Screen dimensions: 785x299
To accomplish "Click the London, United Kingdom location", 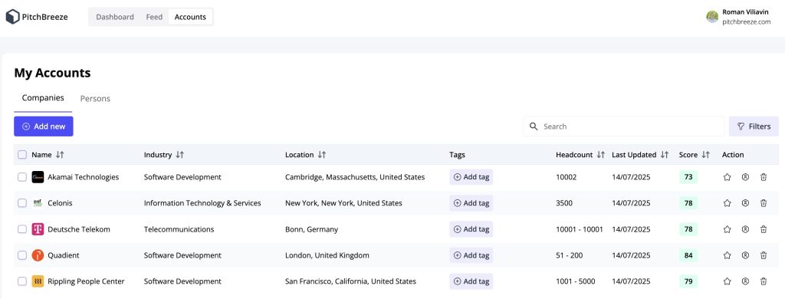I will [327, 255].
